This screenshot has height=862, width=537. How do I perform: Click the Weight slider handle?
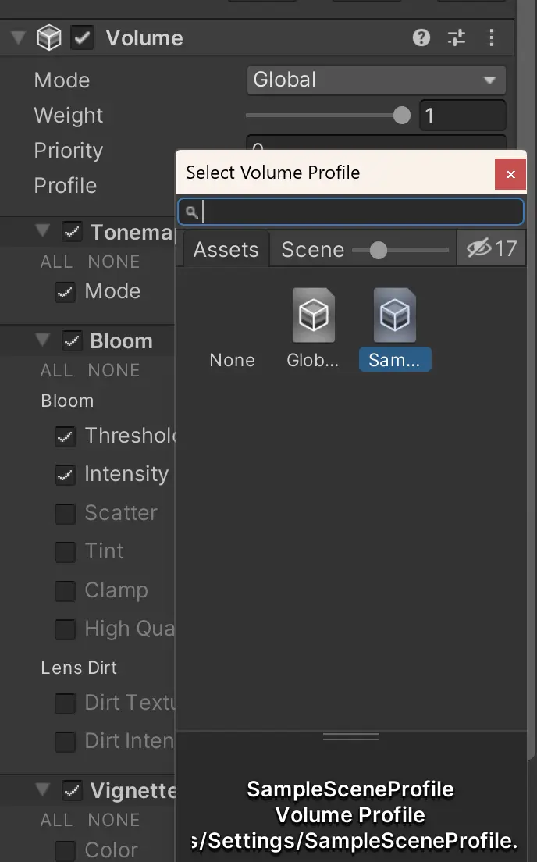pyautogui.click(x=402, y=116)
